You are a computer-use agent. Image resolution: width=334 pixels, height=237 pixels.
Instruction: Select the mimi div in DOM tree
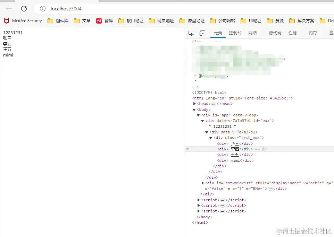(235, 160)
